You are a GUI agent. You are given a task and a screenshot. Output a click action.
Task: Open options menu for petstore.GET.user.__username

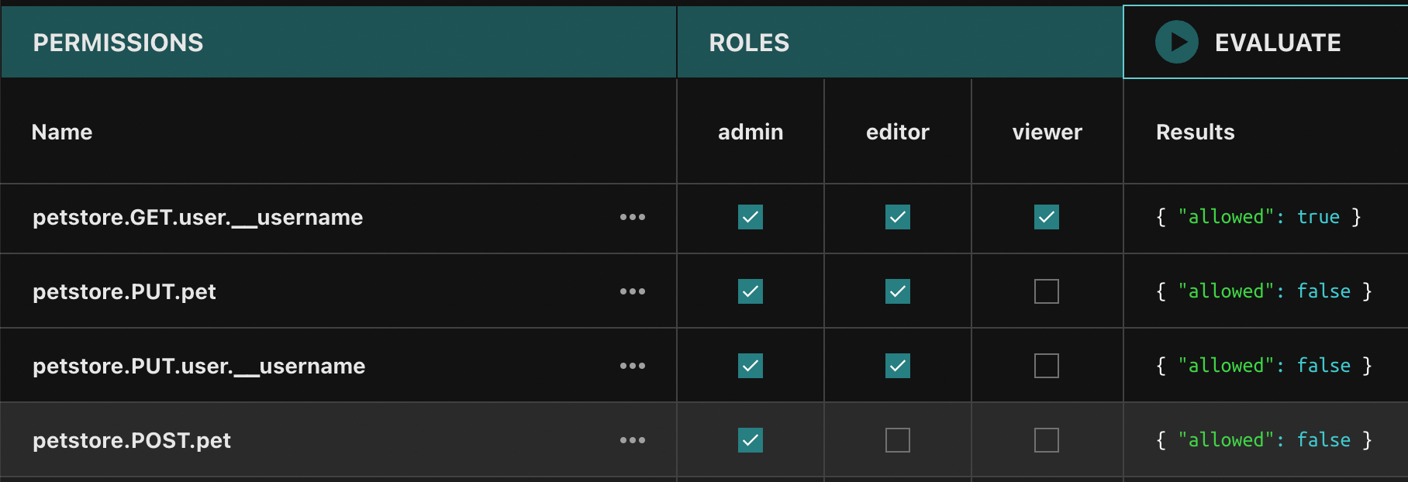click(632, 217)
